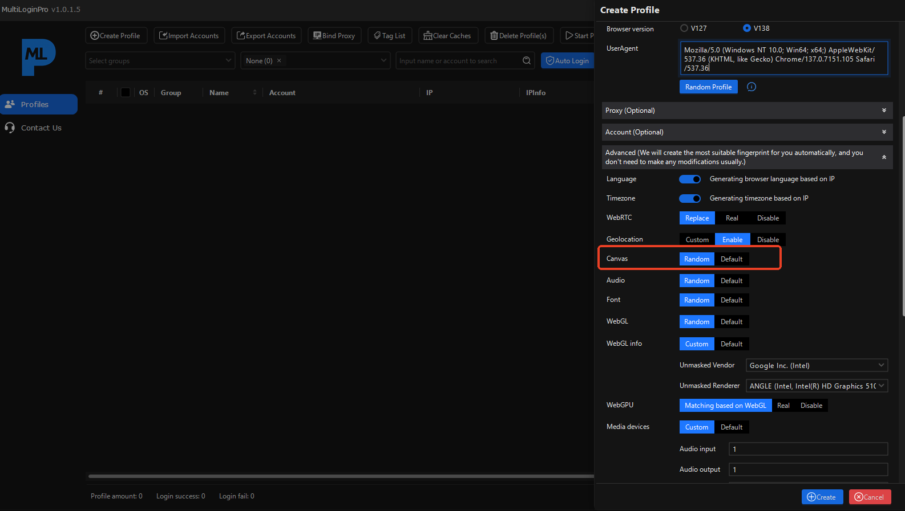
Task: Set WebGPU to Disable
Action: pos(811,405)
